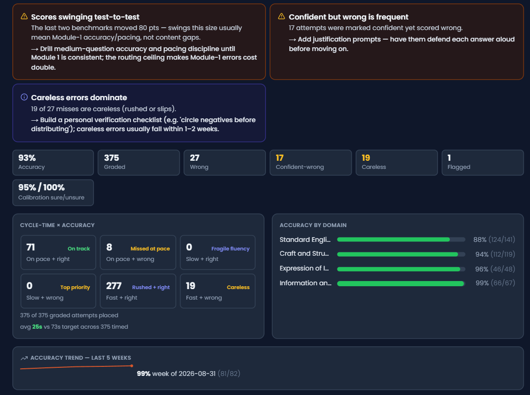This screenshot has width=530, height=395.
Task: Click the 'Build a personal verification checklist' recommendation
Action: (143, 124)
